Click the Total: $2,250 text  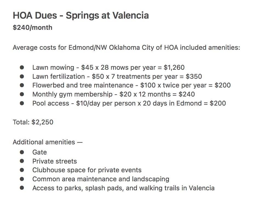(33, 122)
